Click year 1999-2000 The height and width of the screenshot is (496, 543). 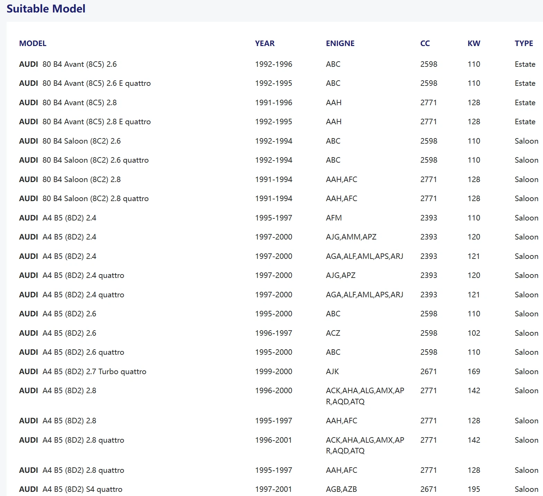pos(274,372)
